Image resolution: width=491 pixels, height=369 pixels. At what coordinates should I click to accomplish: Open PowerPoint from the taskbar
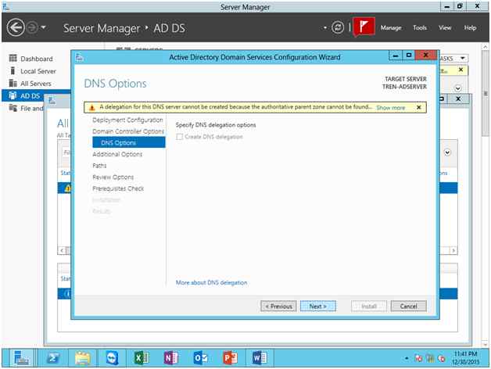[230, 358]
